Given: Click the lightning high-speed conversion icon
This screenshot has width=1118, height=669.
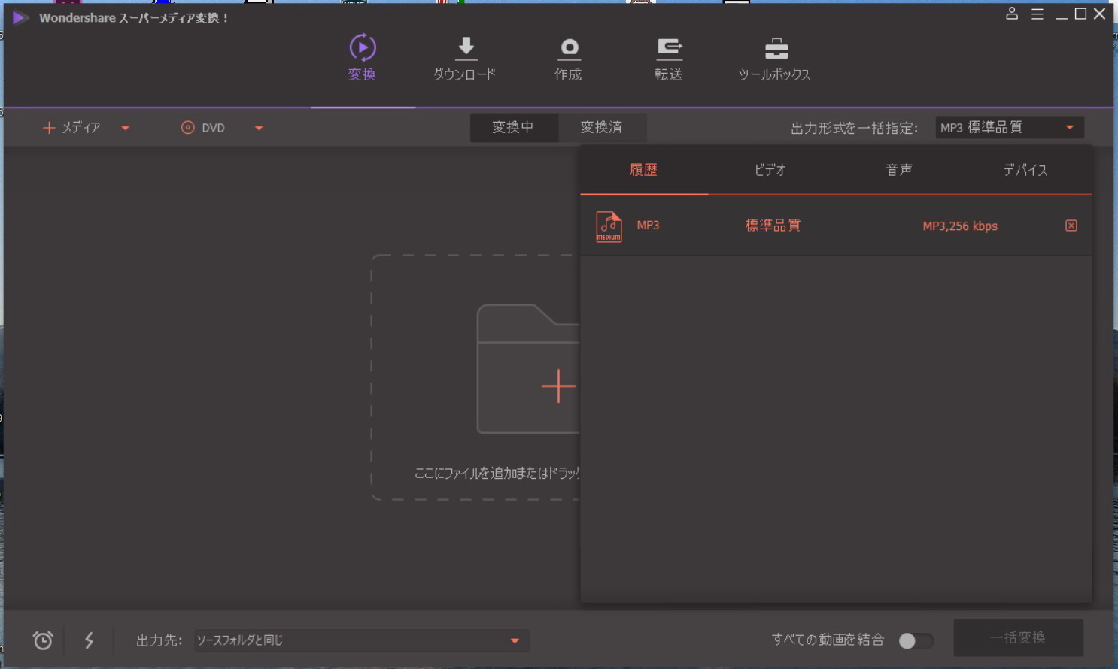Looking at the screenshot, I should coord(89,640).
